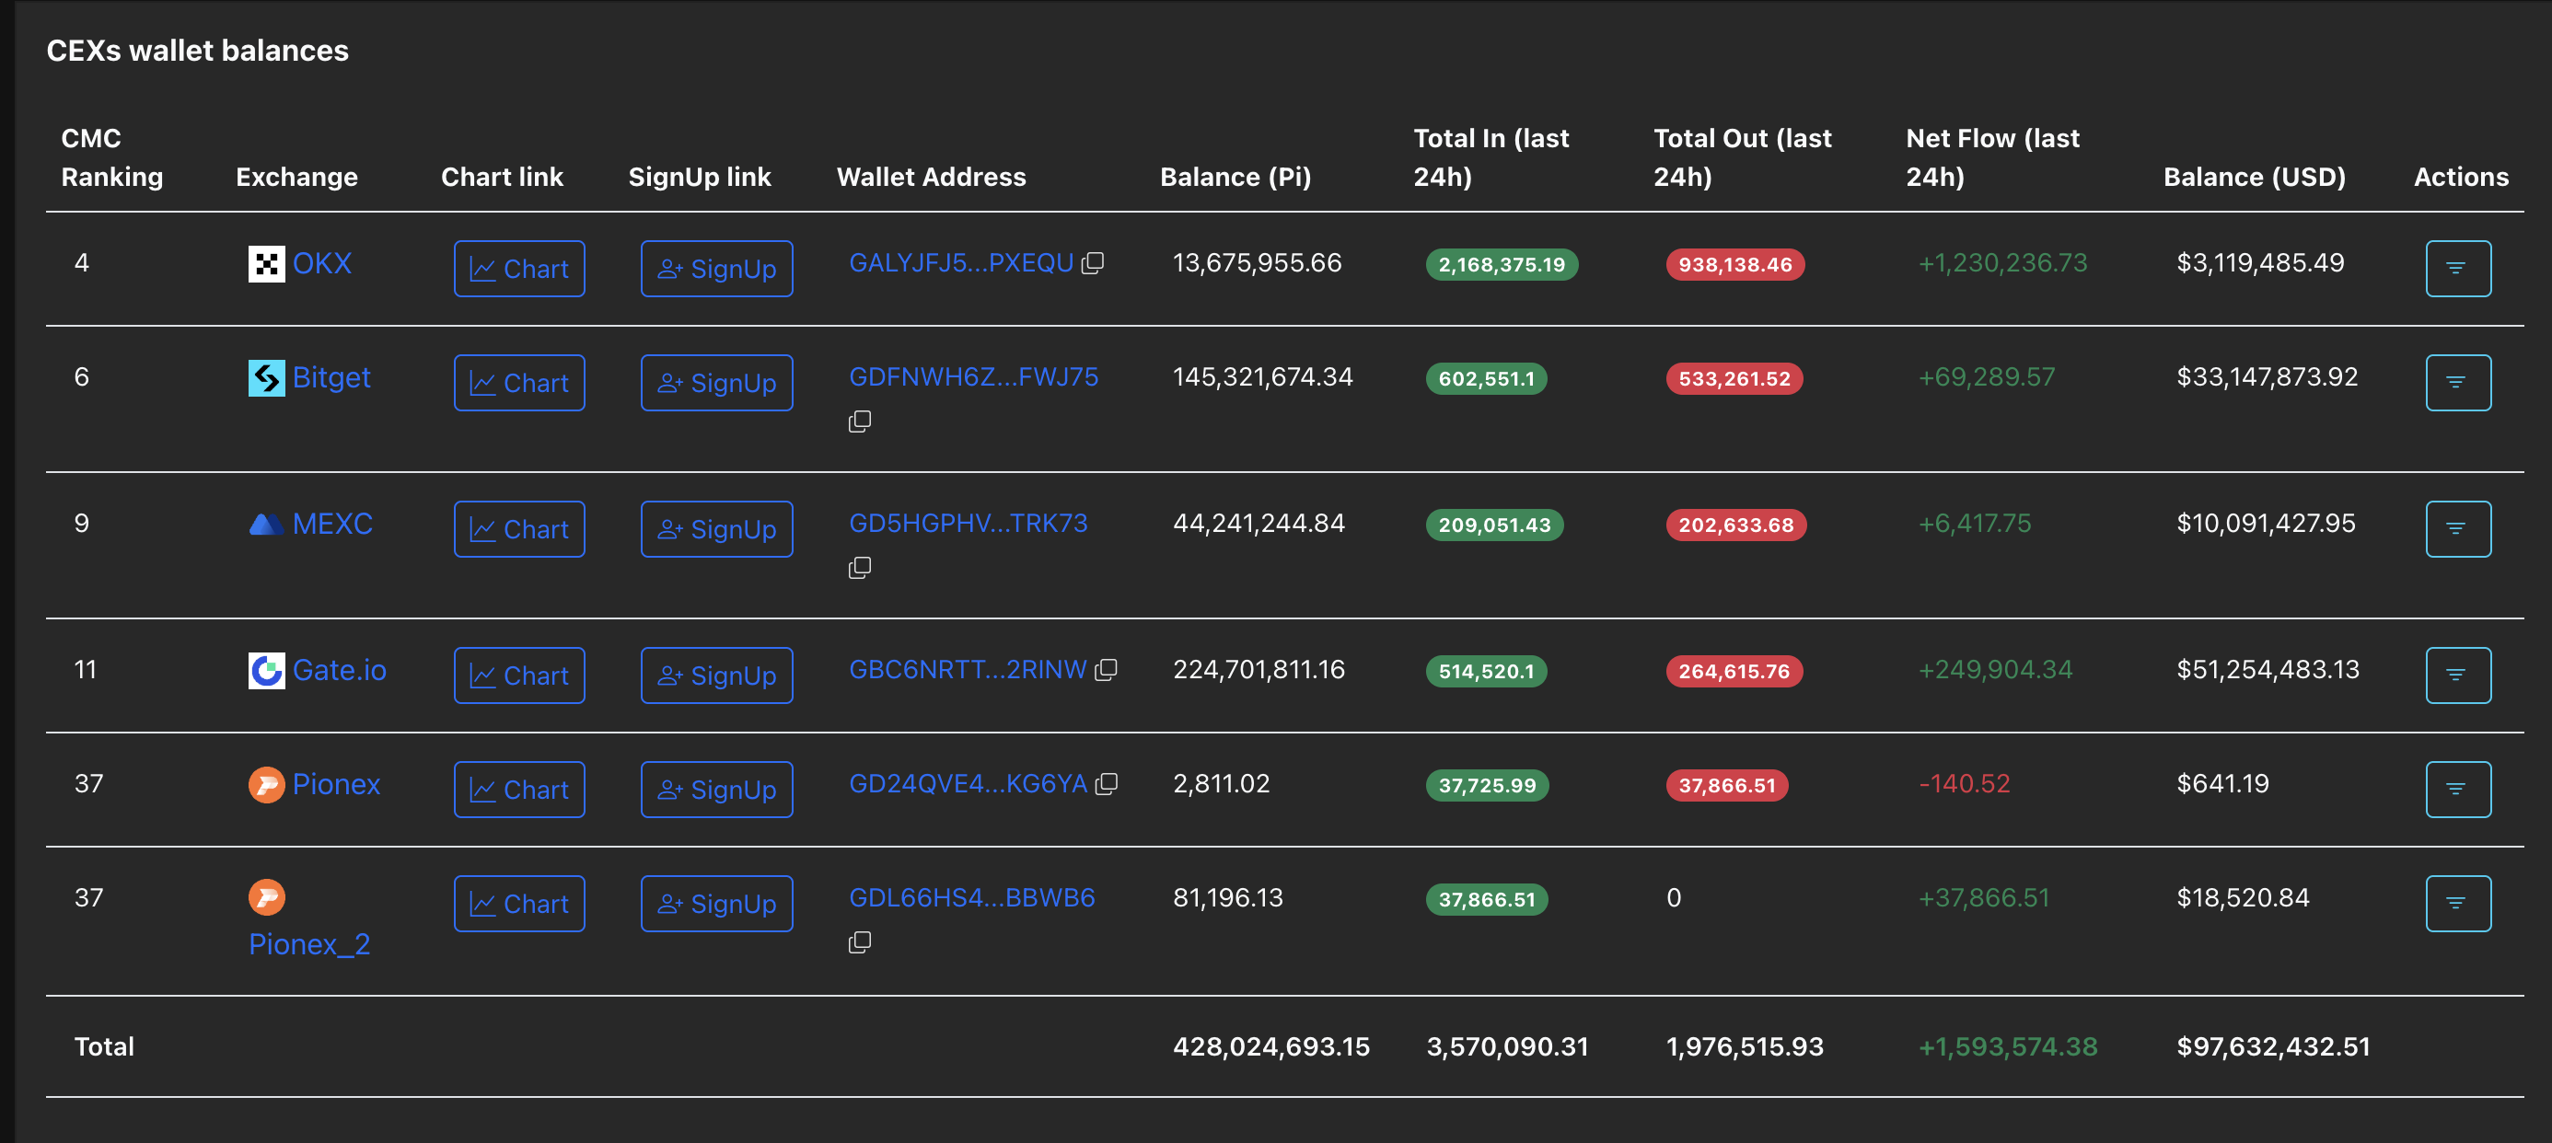Open the Actions filter on the Pionex row
Viewport: 2552px width, 1143px height.
tap(2458, 789)
